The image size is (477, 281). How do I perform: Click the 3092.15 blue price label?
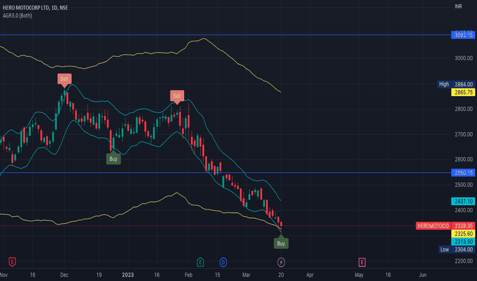463,35
